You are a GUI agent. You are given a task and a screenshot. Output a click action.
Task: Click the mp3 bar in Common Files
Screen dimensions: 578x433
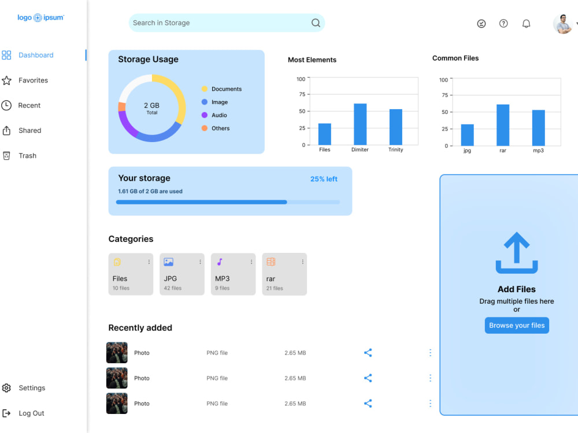coord(539,128)
